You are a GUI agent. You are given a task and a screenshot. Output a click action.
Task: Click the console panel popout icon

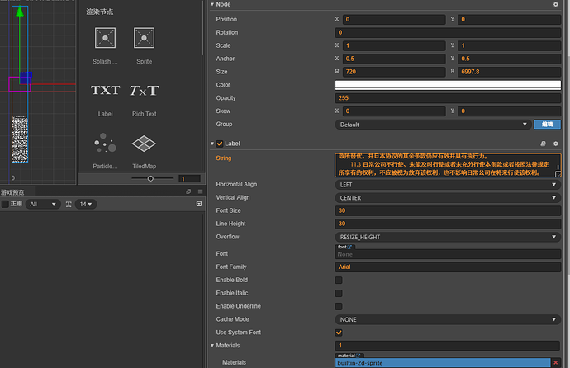[x=188, y=191]
